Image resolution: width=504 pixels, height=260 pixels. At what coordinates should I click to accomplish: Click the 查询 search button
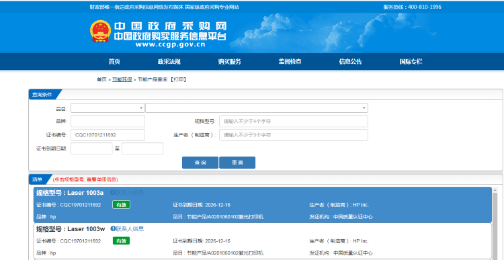tap(200, 163)
